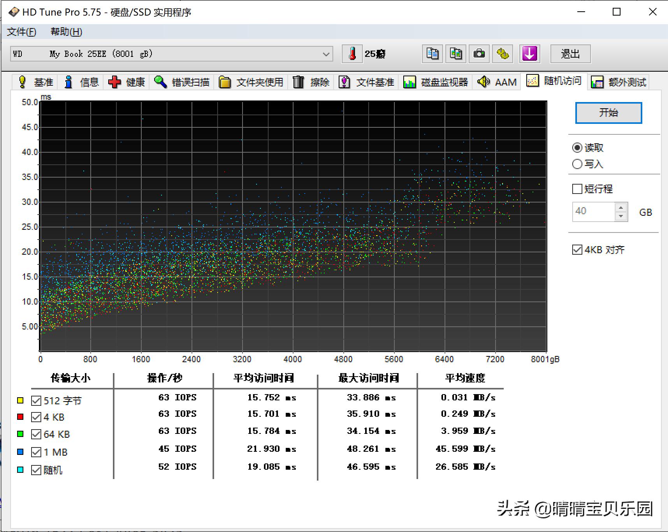Expand the WD My Book drive dropdown

326,54
